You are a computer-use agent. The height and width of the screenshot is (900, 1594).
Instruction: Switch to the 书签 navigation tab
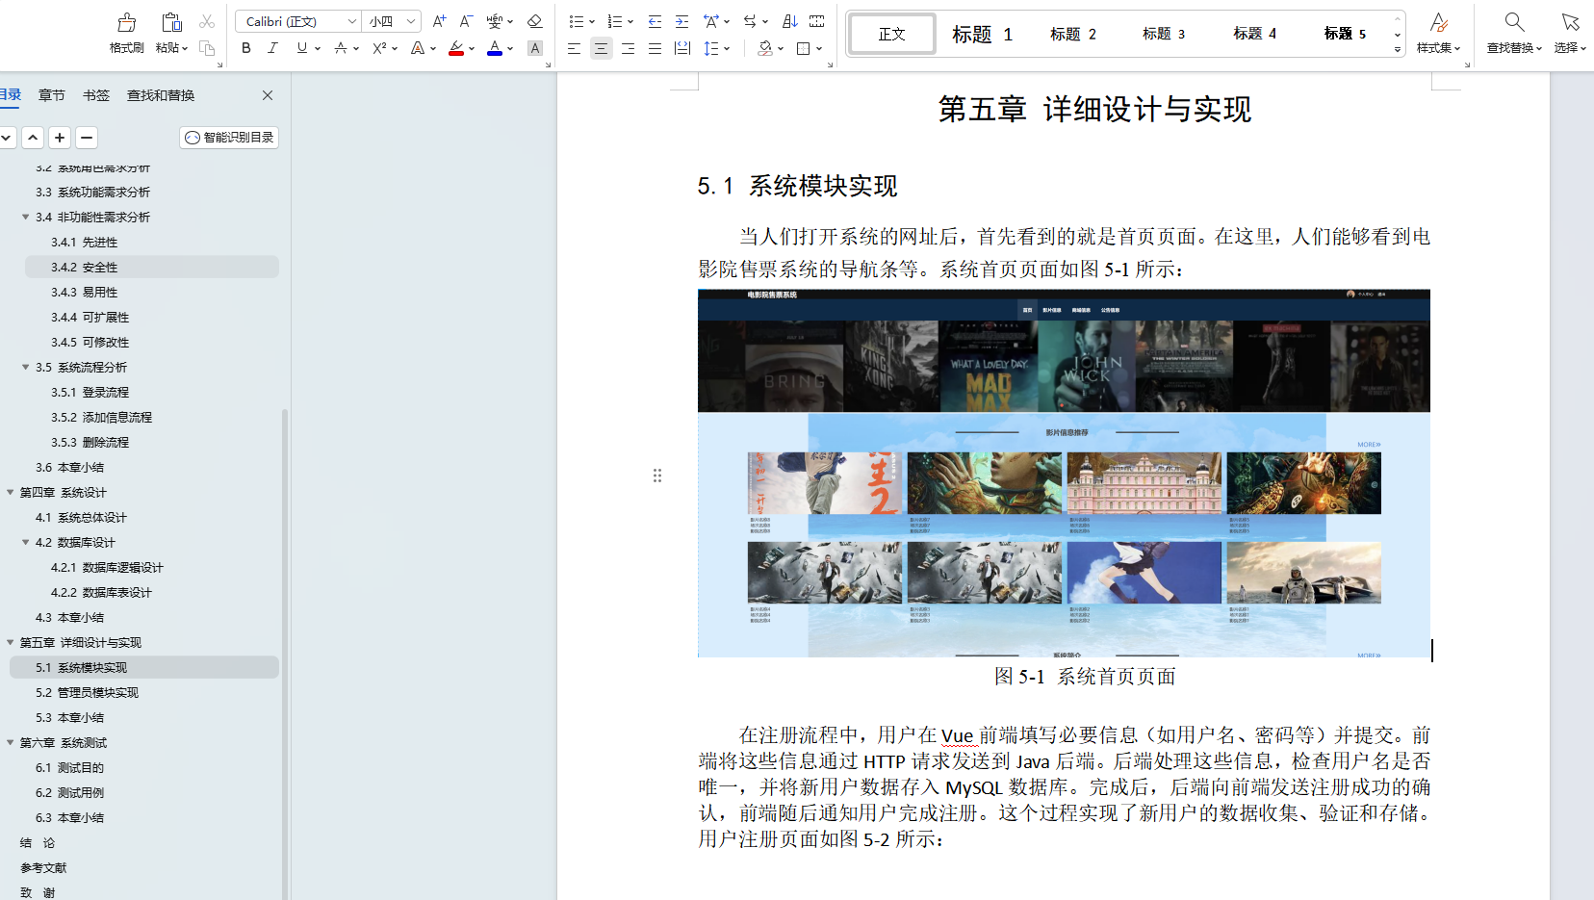pyautogui.click(x=96, y=95)
